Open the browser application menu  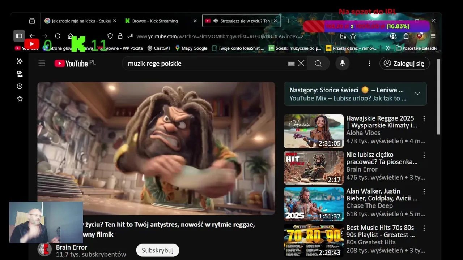coord(433,36)
